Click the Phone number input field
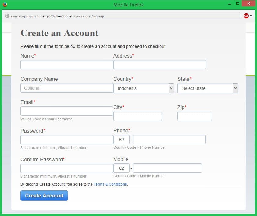This screenshot has width=257, height=216. (x=169, y=140)
